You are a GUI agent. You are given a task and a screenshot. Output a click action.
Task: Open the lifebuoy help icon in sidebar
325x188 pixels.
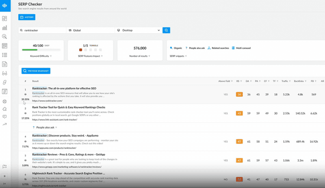[4, 102]
